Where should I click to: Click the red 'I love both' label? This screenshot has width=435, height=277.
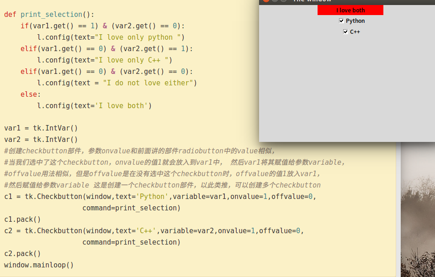pyautogui.click(x=350, y=10)
